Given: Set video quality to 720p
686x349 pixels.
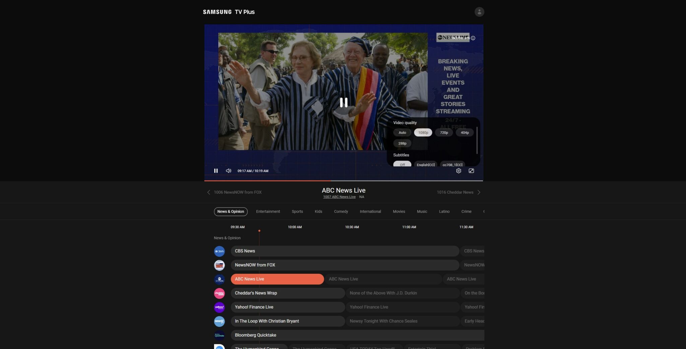Looking at the screenshot, I should coord(443,132).
